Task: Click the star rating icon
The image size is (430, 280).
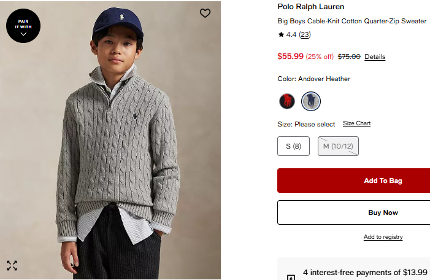Action: pos(281,35)
